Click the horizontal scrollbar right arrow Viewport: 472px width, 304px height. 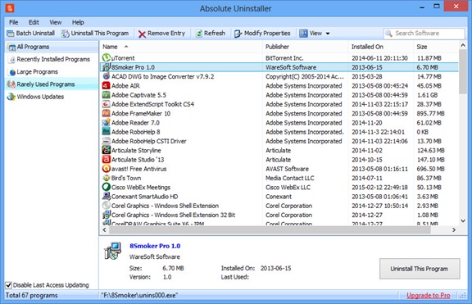(x=454, y=229)
